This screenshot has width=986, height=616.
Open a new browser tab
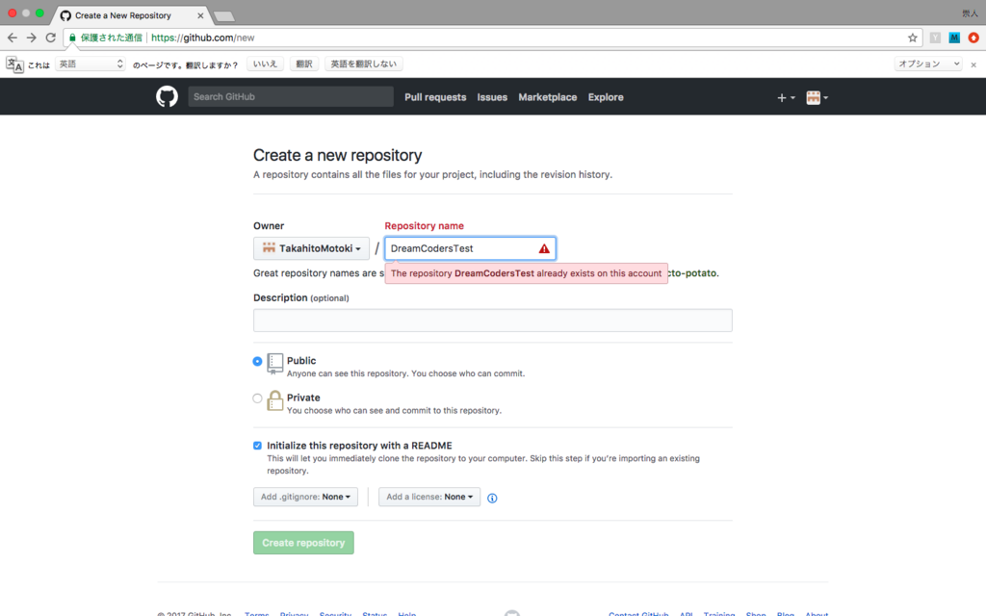223,16
